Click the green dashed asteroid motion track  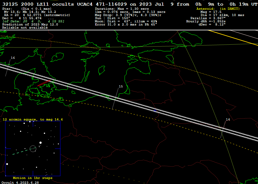coord(24,151)
